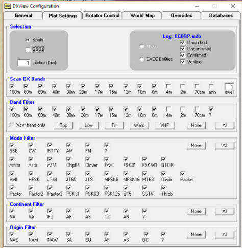Open the World Map tab

142,15
